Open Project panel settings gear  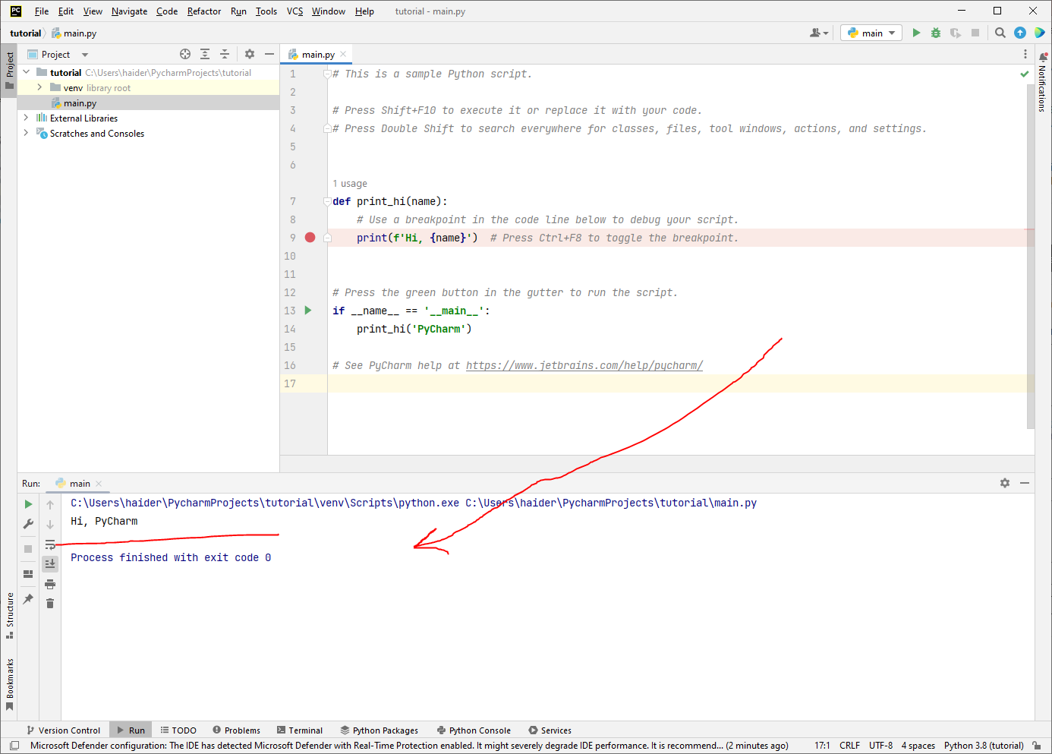point(250,54)
